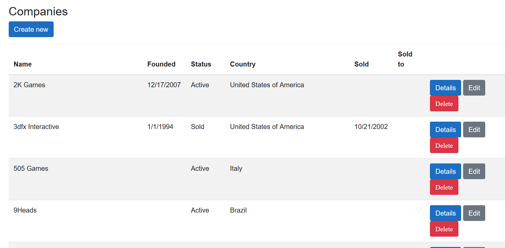The image size is (505, 248).
Task: Click the Country column header
Action: point(243,64)
